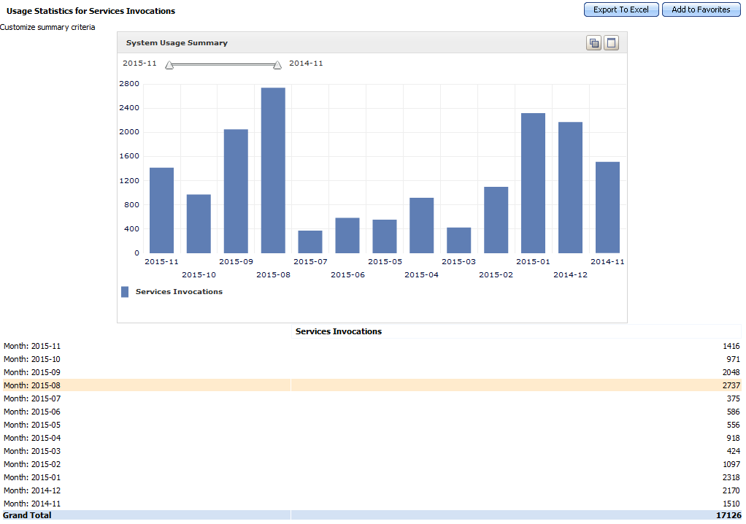The height and width of the screenshot is (524, 746).
Task: Select the 2015-09 chart bar
Action: 236,191
